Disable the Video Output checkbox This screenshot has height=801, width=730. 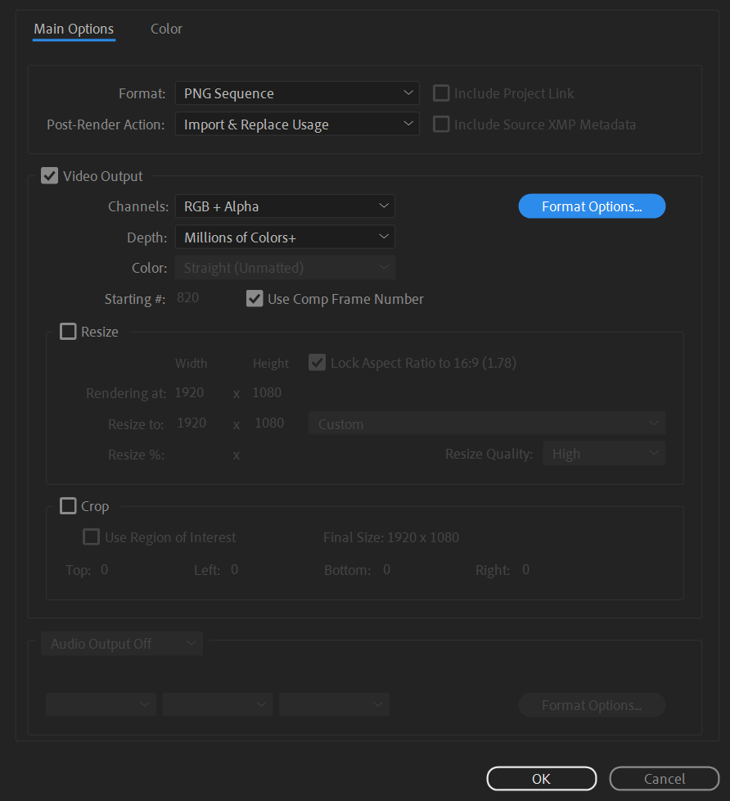click(x=49, y=174)
